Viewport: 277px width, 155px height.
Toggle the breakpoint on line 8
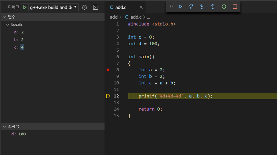click(x=108, y=70)
